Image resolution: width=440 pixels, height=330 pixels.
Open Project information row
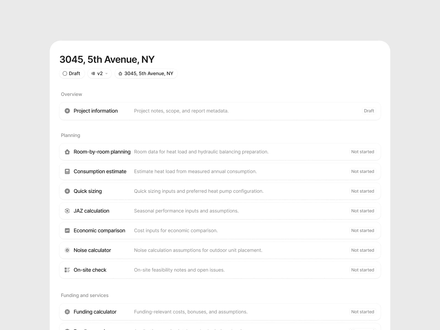coord(220,111)
